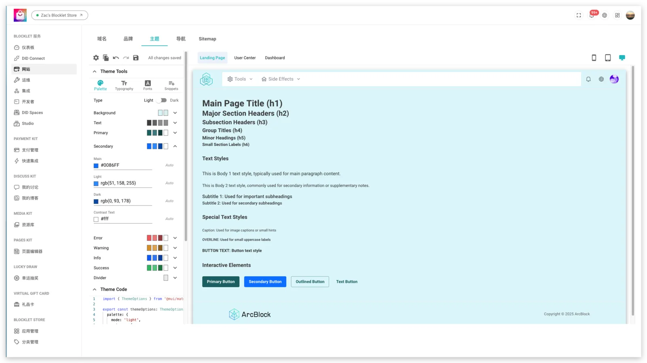Switch preview to mobile device
Screen dimensions: 647x363
(594, 58)
